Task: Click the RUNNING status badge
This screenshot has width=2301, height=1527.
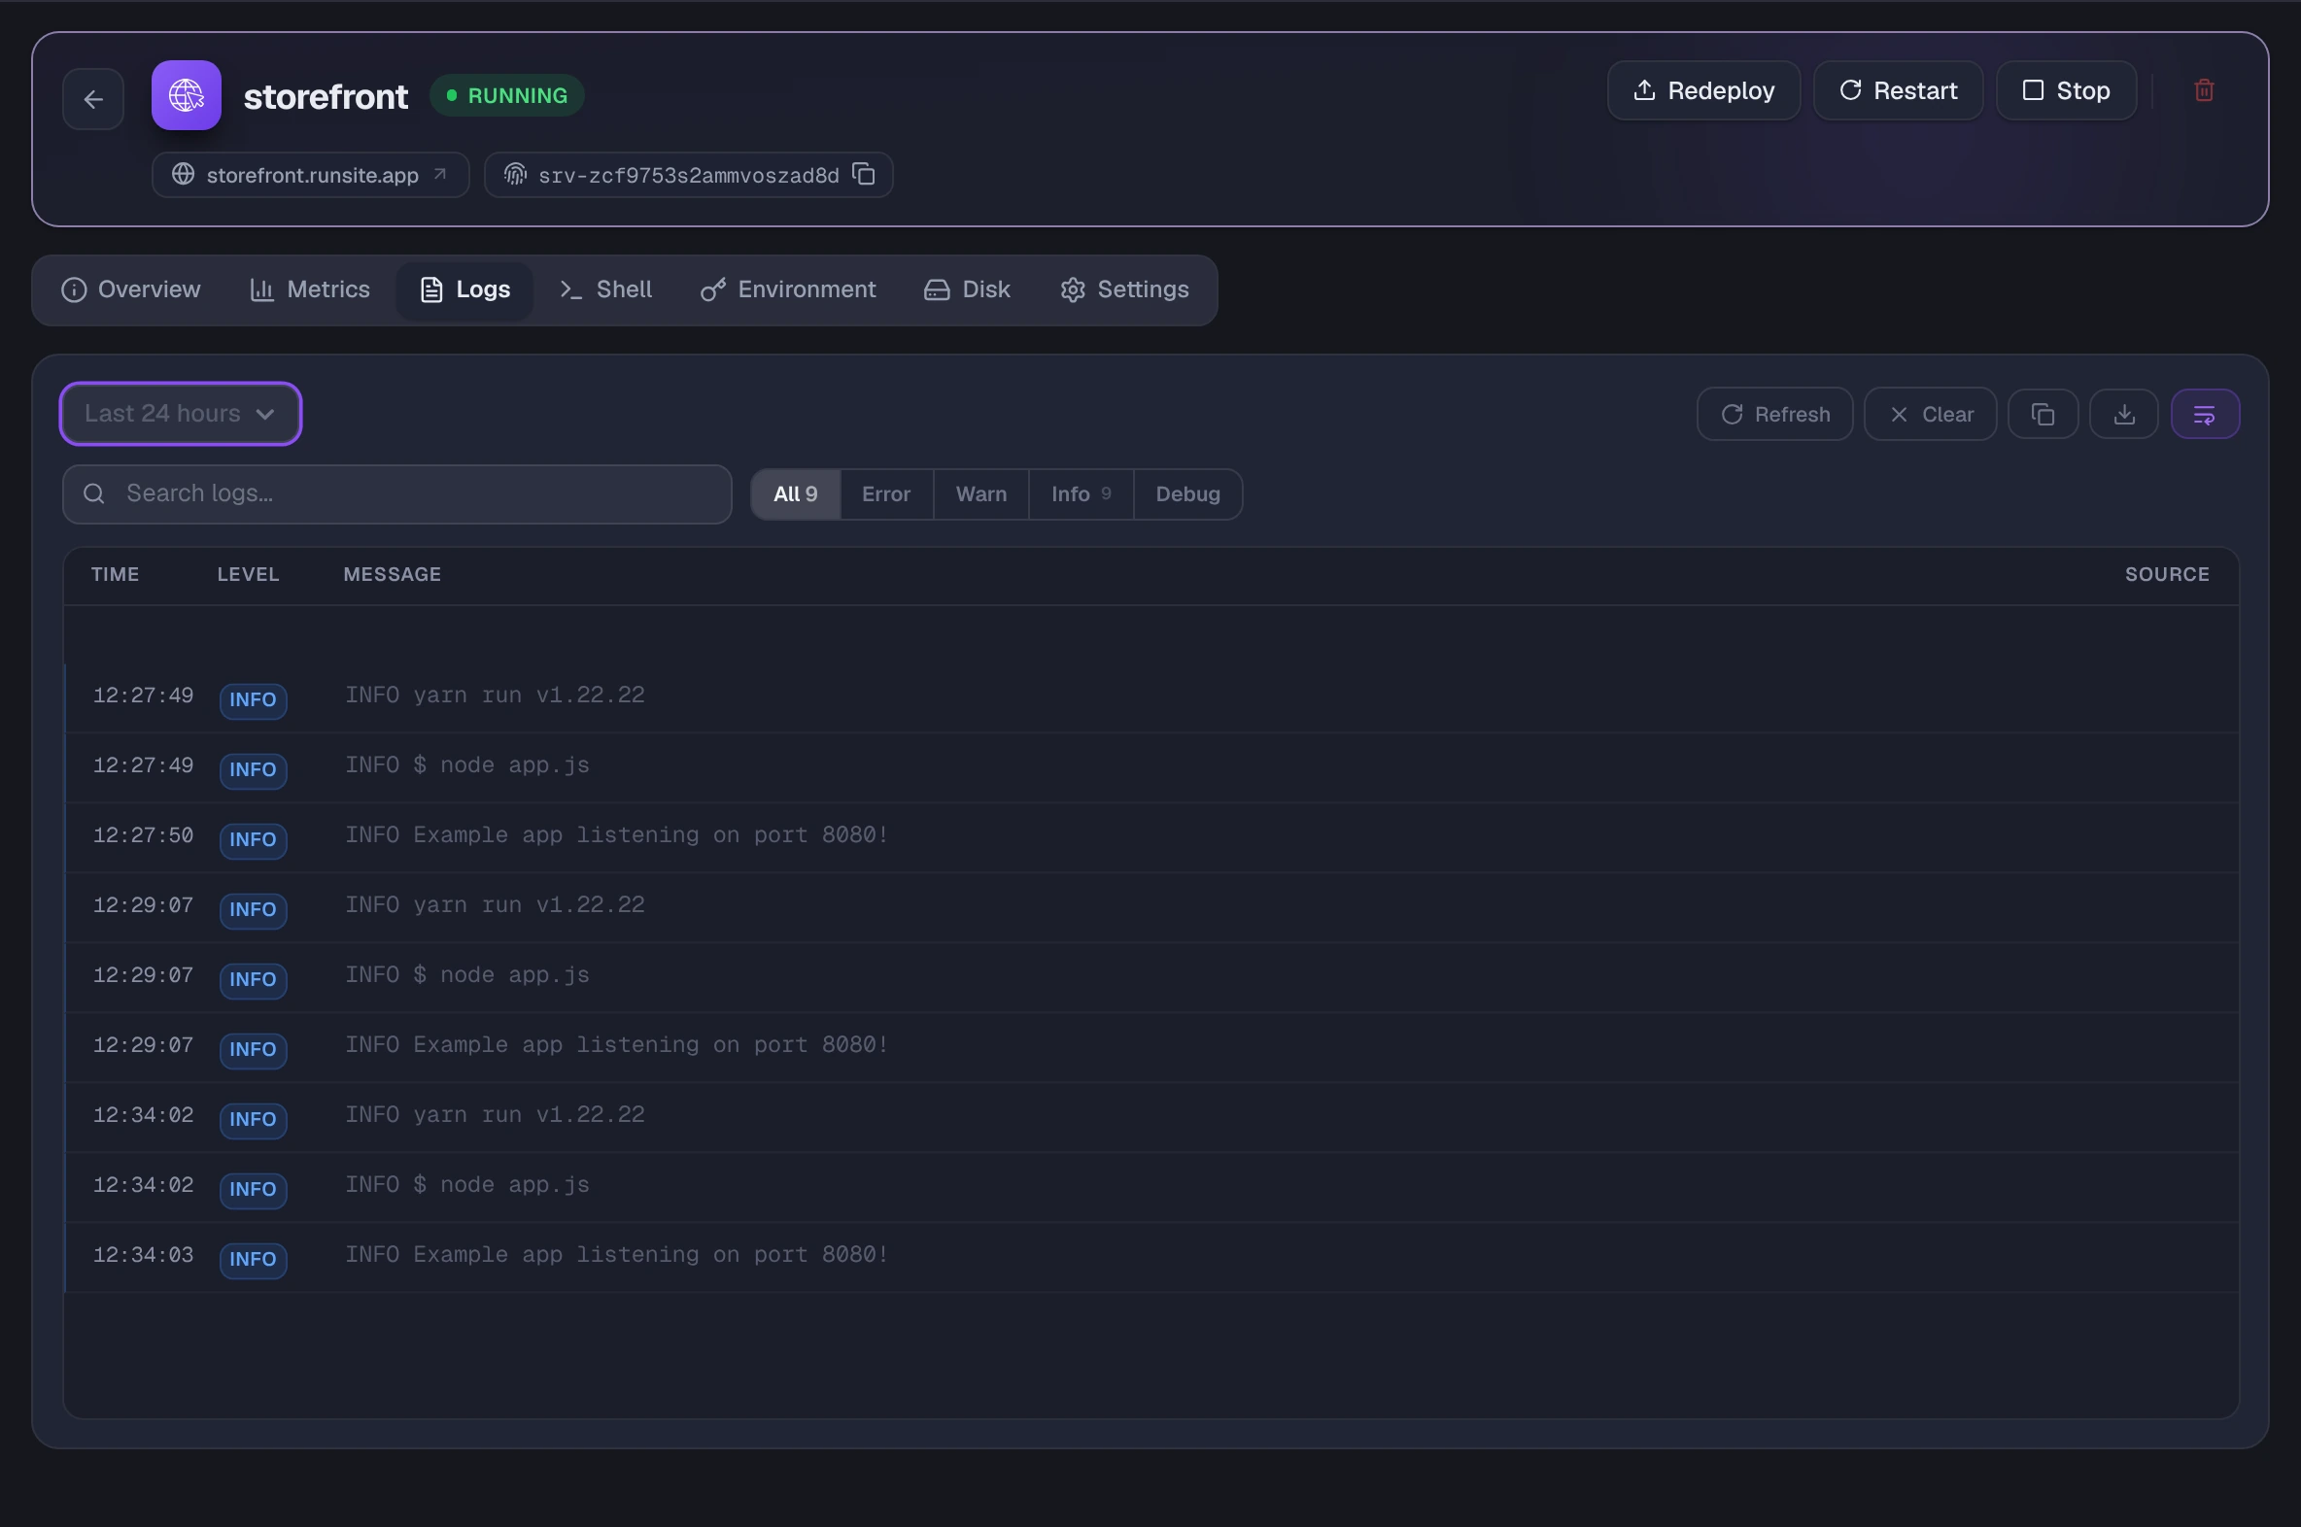Action: click(506, 95)
